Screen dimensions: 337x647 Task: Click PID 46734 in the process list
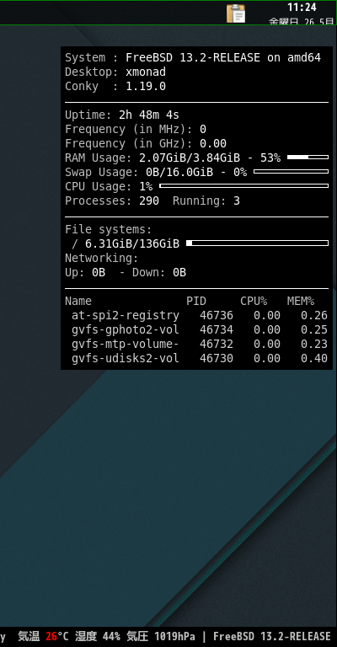217,329
